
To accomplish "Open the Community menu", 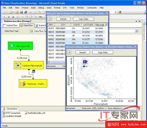I will point(92,8).
